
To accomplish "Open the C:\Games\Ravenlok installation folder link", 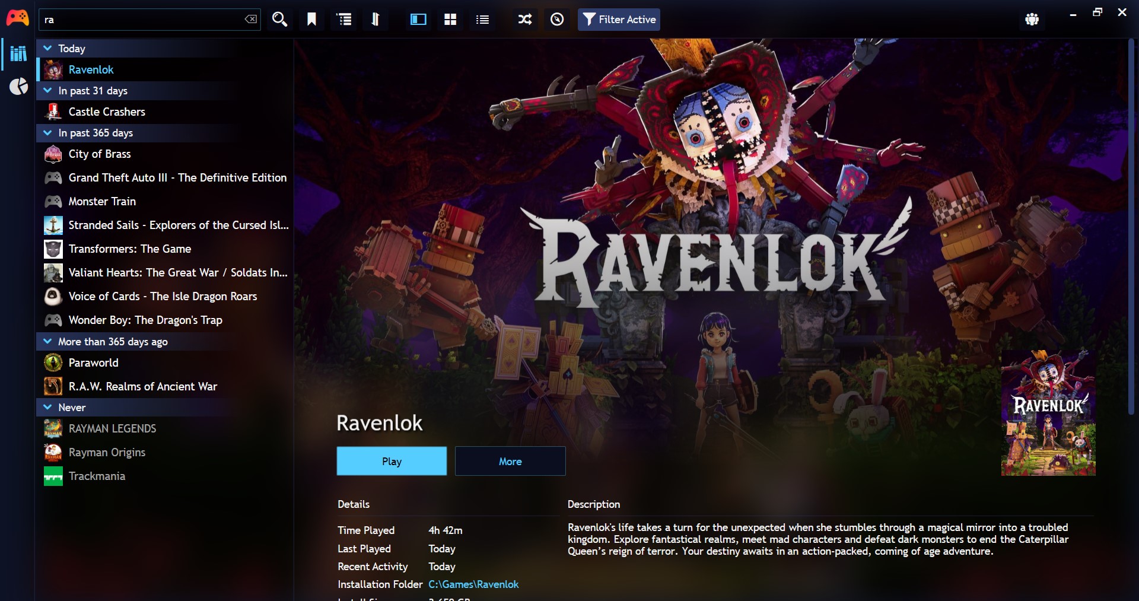I will (473, 584).
